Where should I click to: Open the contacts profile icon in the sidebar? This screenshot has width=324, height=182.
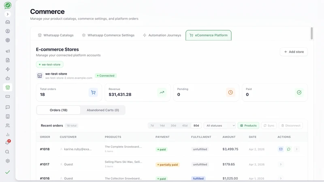tap(8, 31)
